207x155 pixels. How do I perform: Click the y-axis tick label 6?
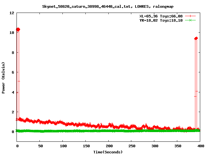click(13, 72)
